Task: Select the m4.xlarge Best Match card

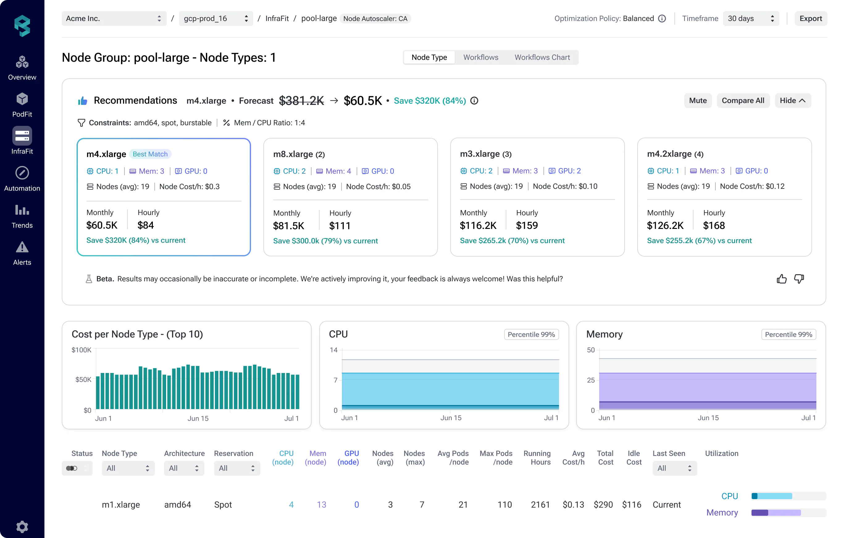Action: (164, 197)
